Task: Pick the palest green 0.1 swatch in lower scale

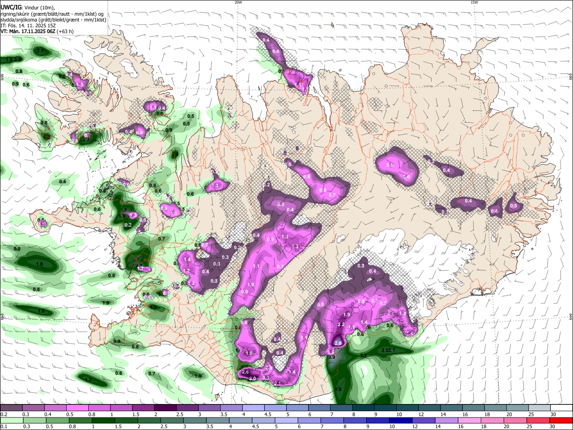Action: [11, 421]
